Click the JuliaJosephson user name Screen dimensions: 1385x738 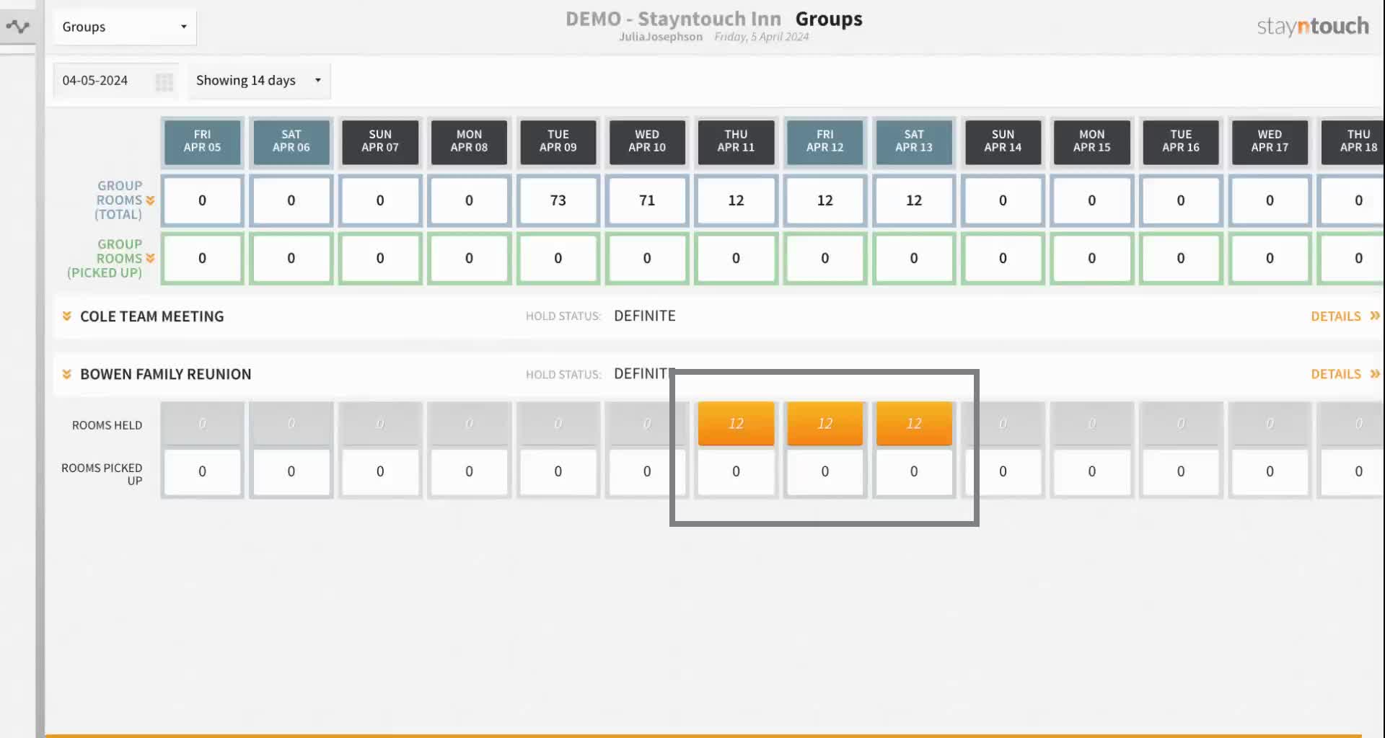(x=661, y=37)
